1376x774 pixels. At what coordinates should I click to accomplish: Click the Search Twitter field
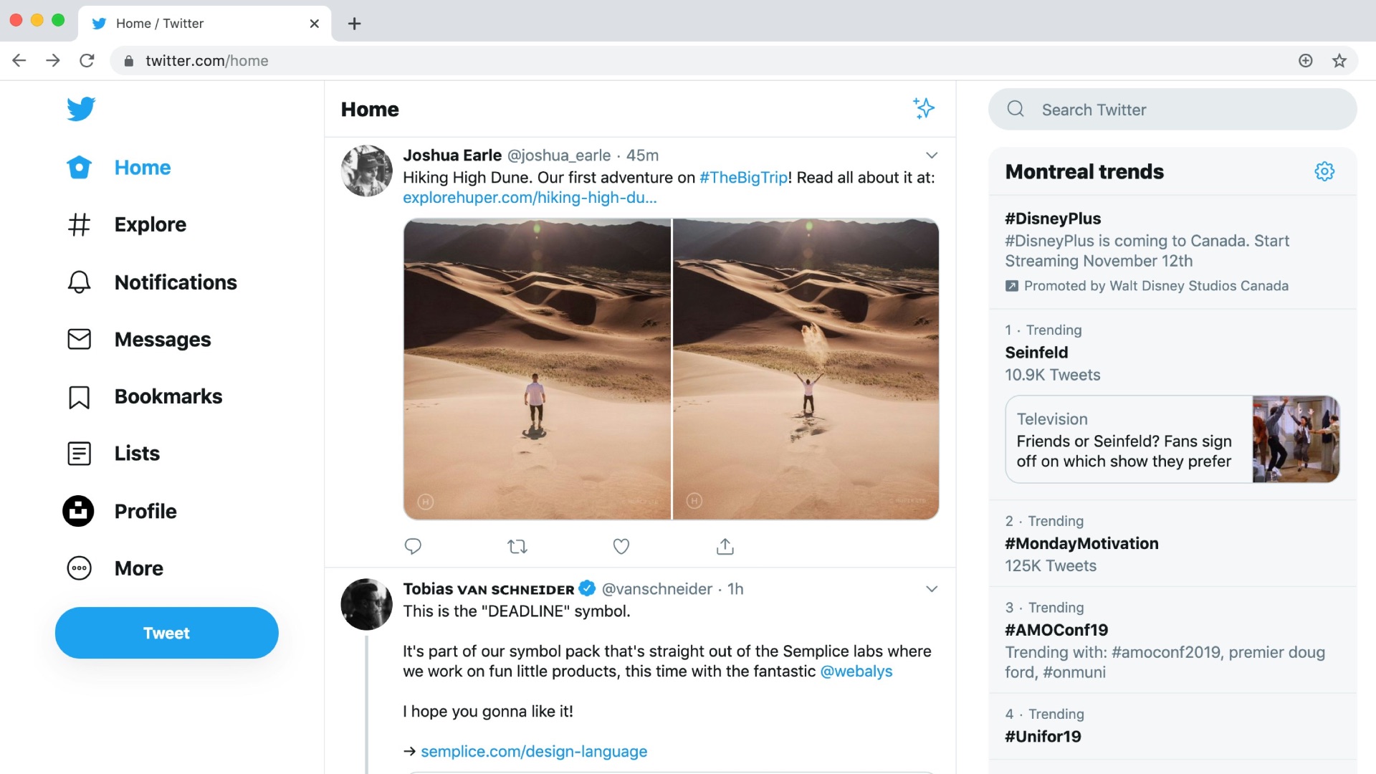tap(1172, 110)
